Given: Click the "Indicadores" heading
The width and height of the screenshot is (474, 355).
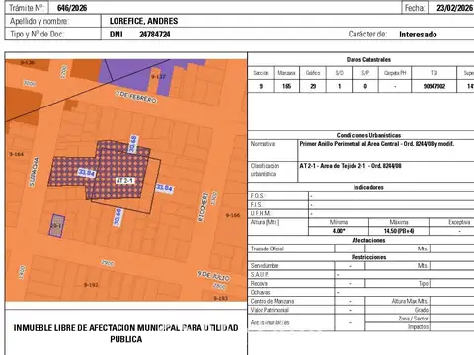Looking at the screenshot, I should (368, 187).
